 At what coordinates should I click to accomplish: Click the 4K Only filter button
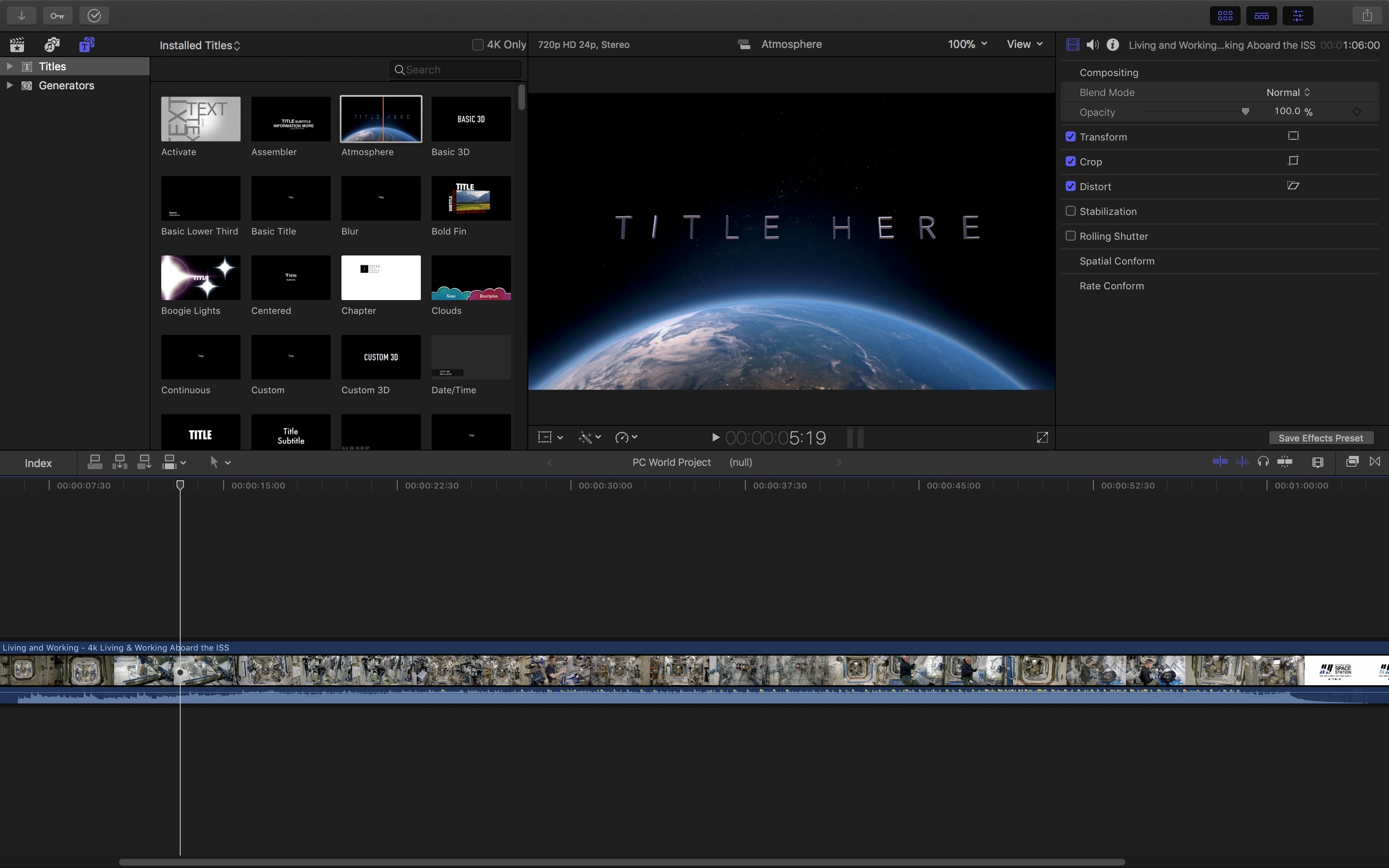tap(478, 44)
